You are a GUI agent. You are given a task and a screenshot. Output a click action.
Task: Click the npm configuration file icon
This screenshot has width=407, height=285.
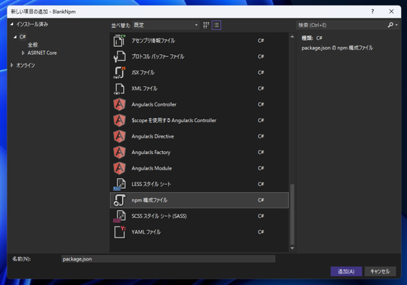[x=119, y=200]
